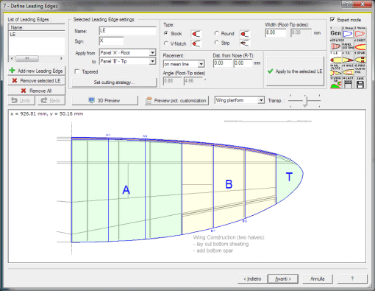Open the Gen step icon

(336, 32)
